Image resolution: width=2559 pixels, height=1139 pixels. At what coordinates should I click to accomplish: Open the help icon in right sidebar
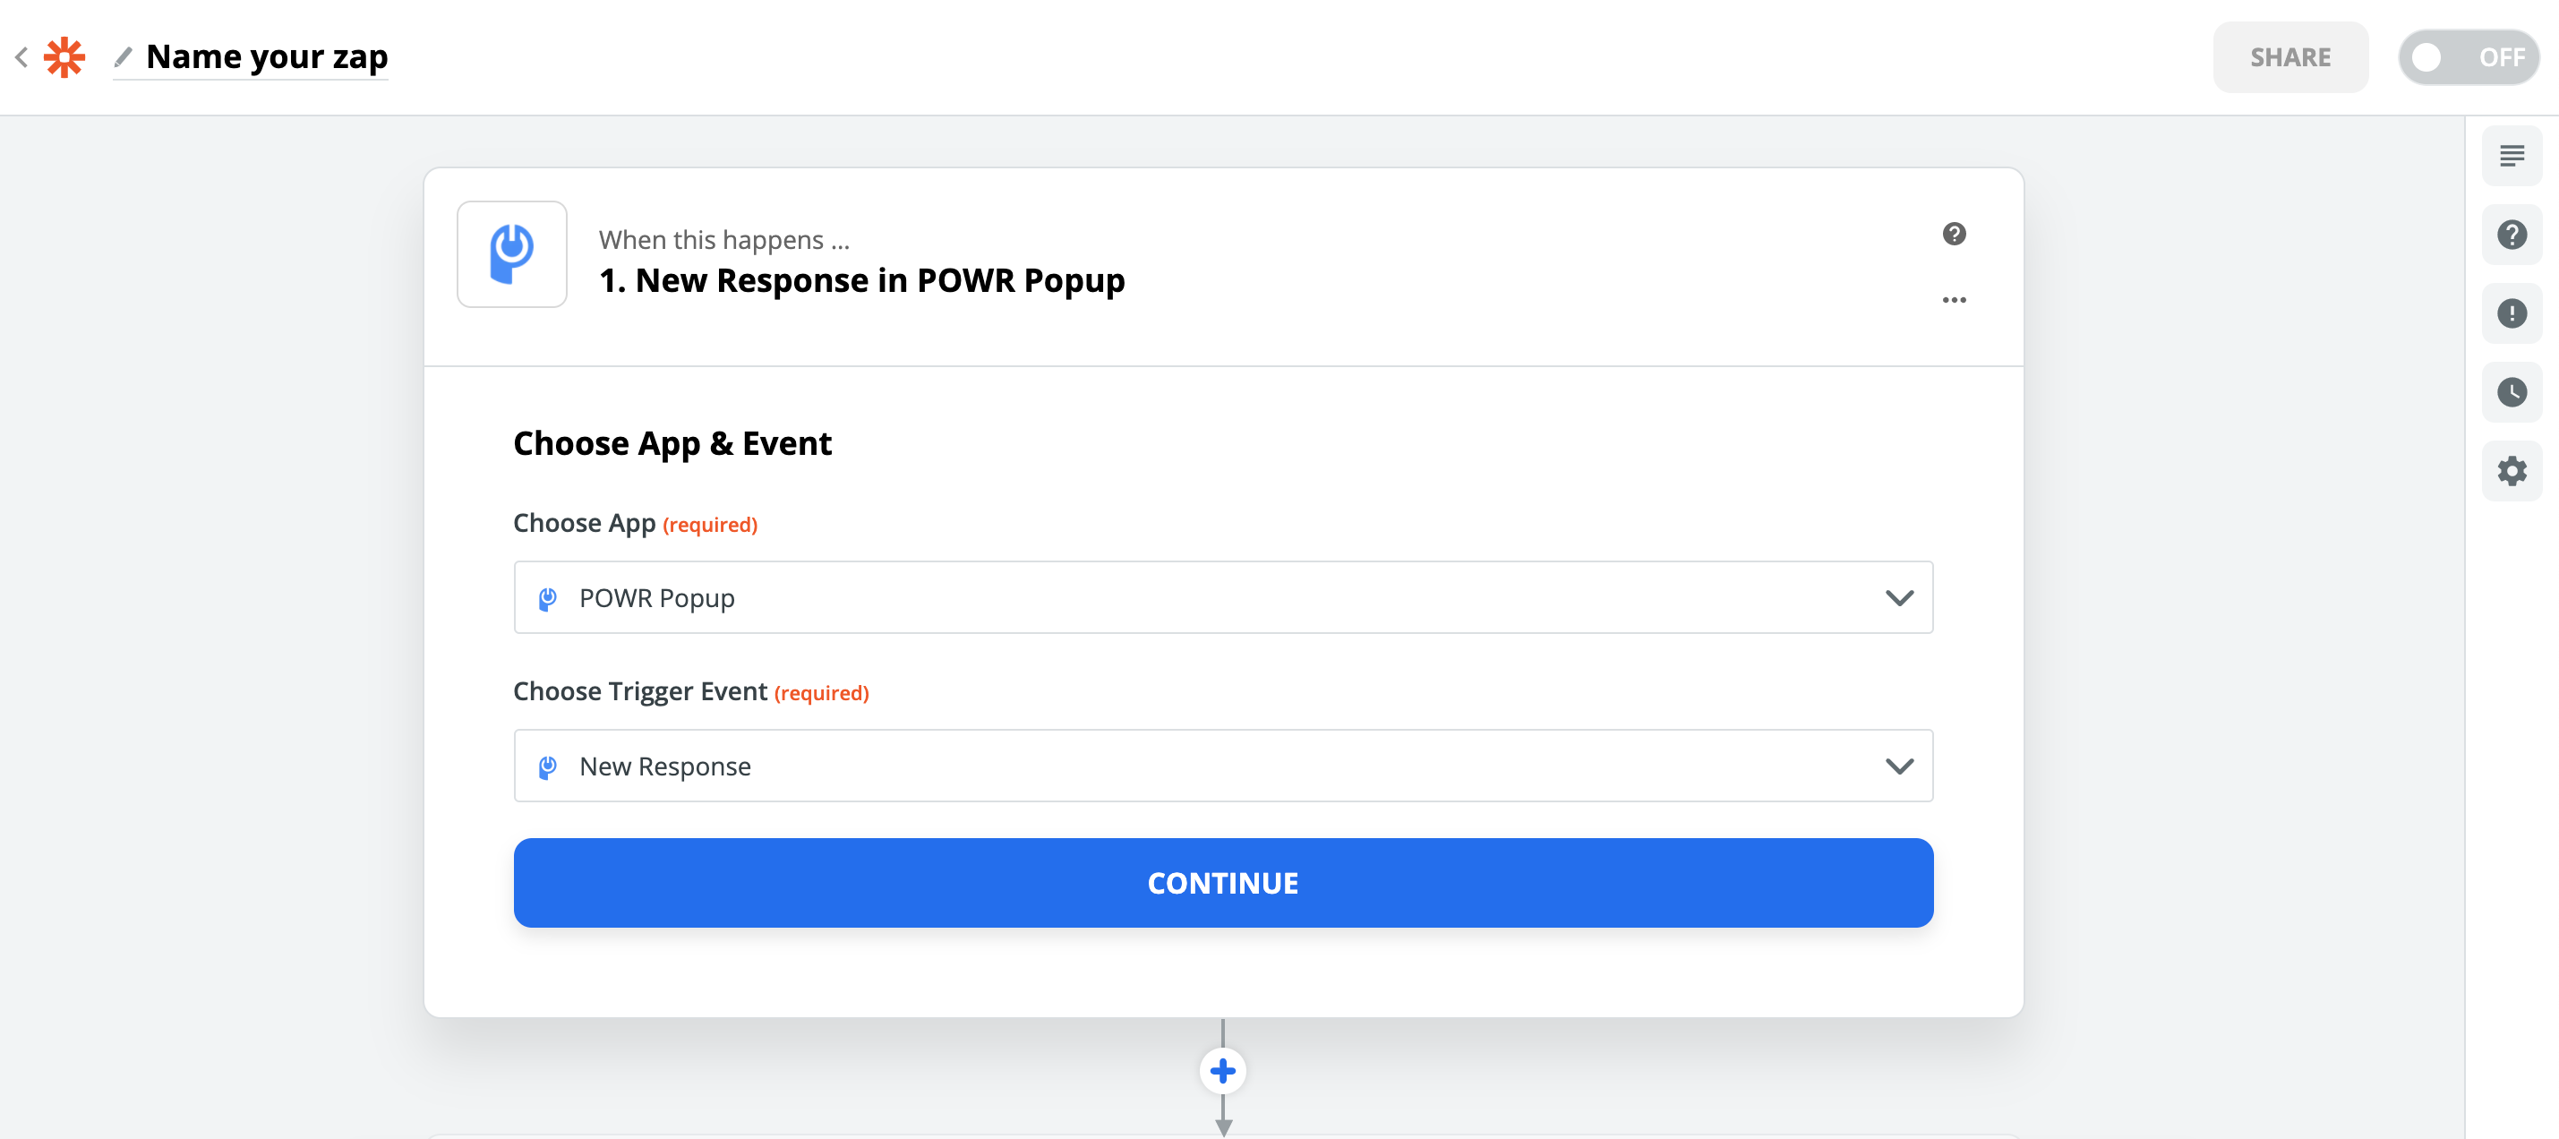click(x=2512, y=235)
